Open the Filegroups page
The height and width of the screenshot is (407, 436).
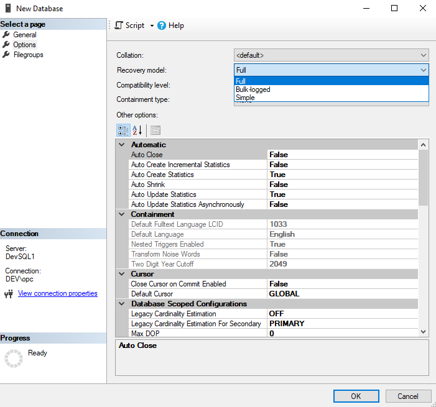29,55
